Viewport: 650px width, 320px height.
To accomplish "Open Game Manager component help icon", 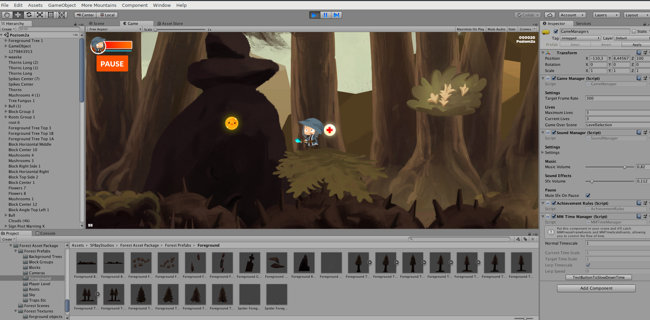I will pyautogui.click(x=639, y=78).
